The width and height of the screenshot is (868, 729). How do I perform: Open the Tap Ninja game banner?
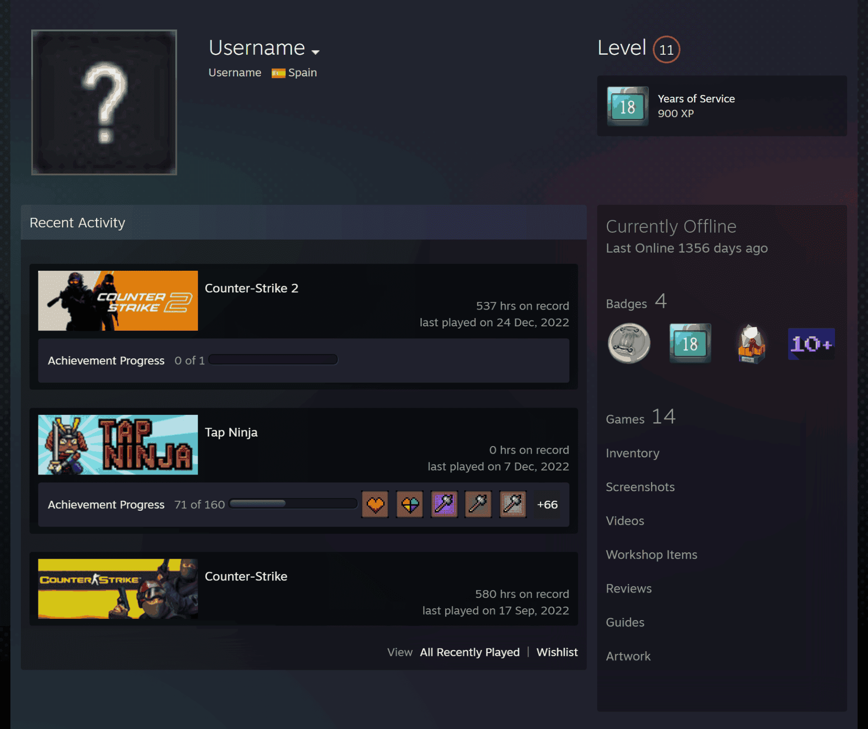click(x=118, y=445)
